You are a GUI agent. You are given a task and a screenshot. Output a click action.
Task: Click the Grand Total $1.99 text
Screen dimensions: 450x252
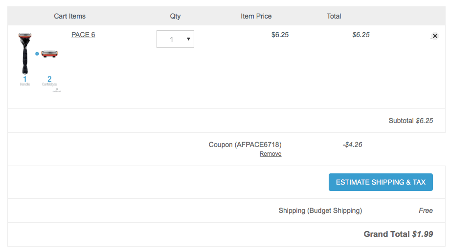(398, 234)
